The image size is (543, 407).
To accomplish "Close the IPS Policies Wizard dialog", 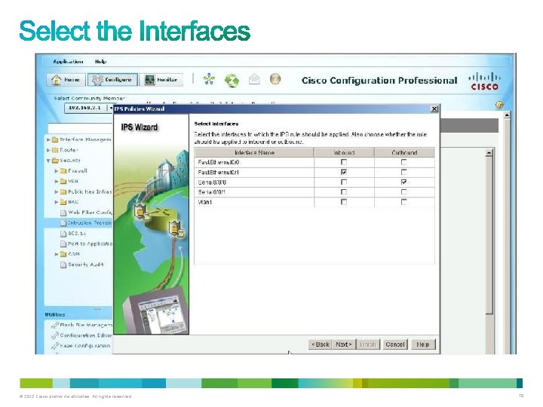I will tap(434, 109).
